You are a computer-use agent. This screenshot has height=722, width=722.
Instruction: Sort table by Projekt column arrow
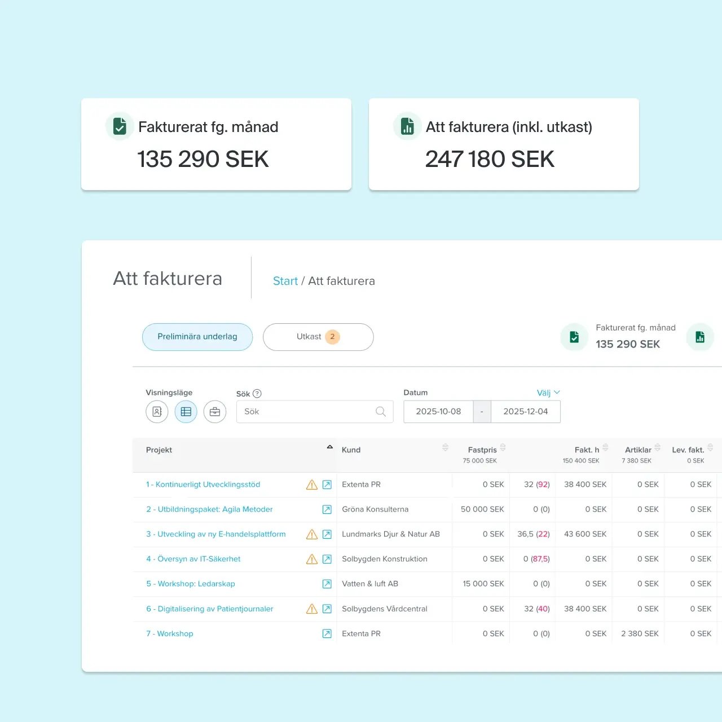click(x=330, y=447)
